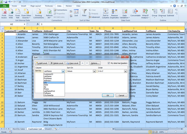The height and width of the screenshot is (134, 187).
Task: Click the From Web icon
Action: (x=11, y=14)
